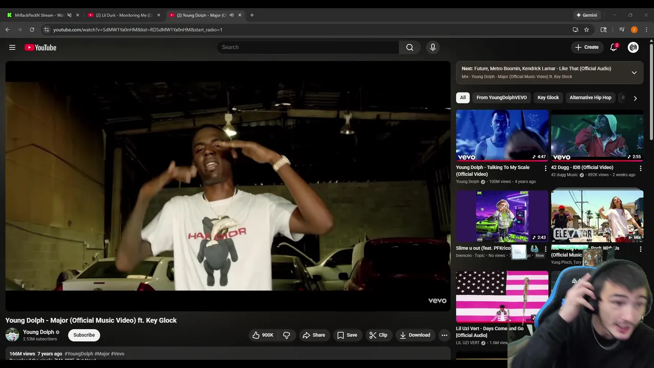The height and width of the screenshot is (368, 654).
Task: Open the Elevator mix thumbnail
Action: [597, 216]
